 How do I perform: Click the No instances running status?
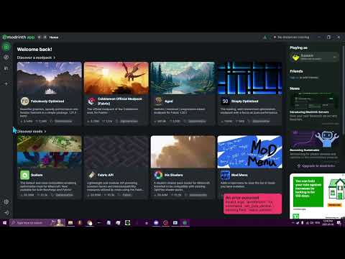pyautogui.click(x=291, y=37)
